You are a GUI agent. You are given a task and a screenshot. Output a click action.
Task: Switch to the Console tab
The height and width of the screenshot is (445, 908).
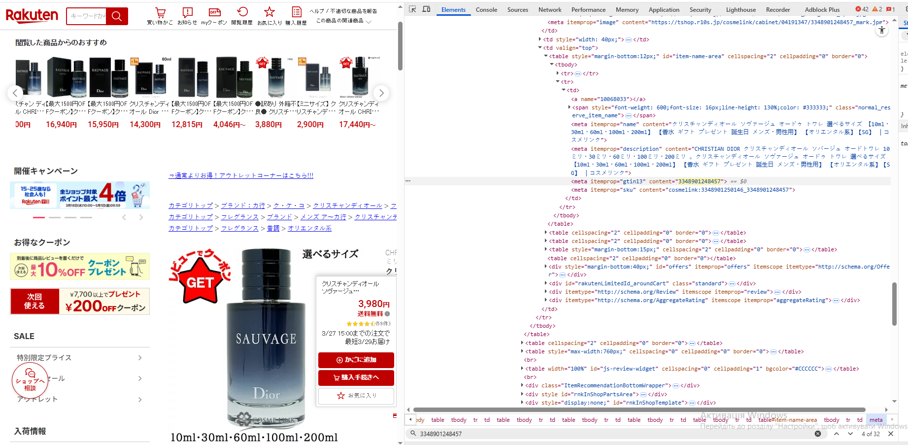coord(486,10)
